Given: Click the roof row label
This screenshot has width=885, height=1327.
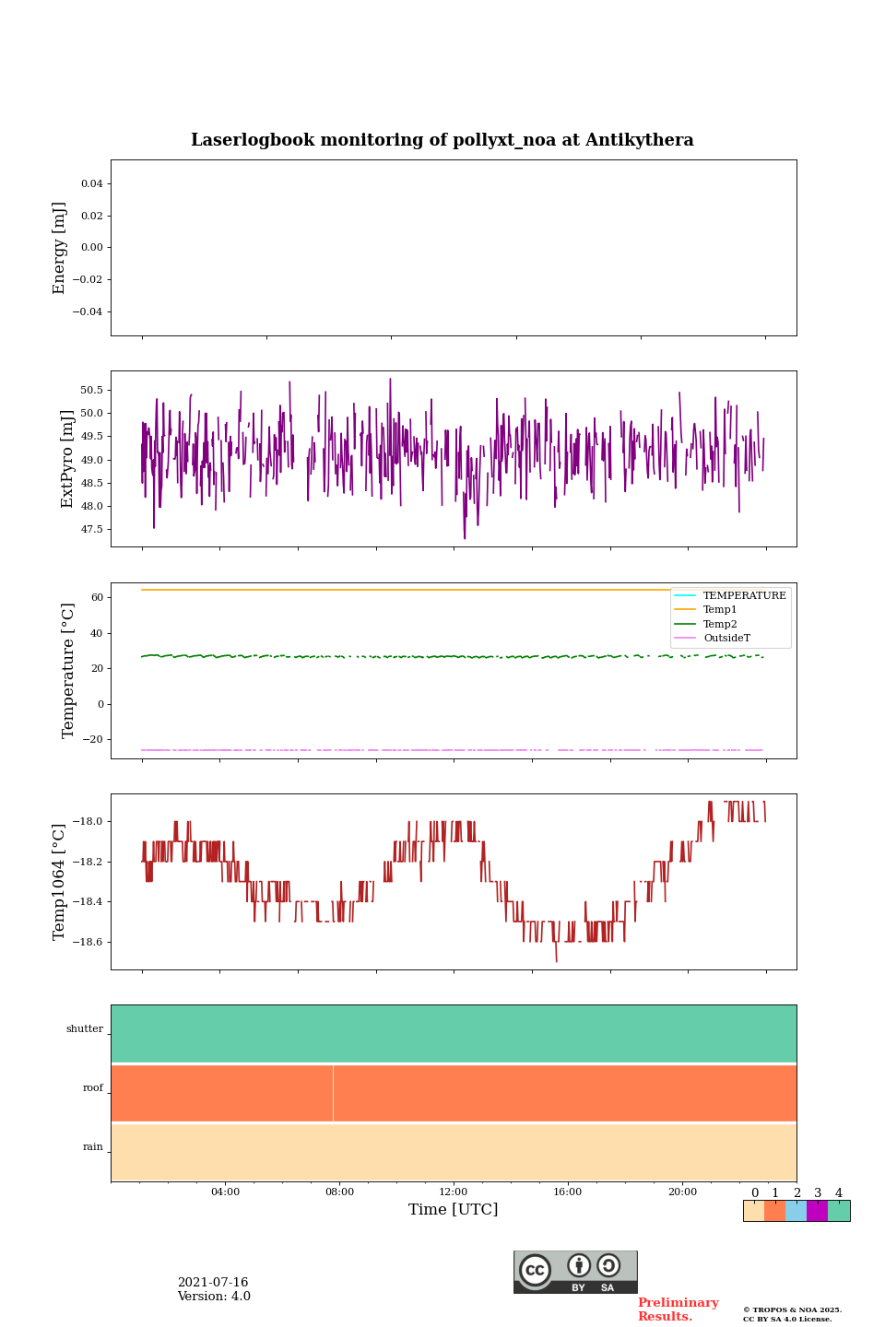Looking at the screenshot, I should coord(93,1088).
